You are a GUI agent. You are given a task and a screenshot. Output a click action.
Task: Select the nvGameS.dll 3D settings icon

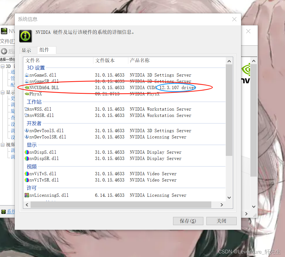coord(26,75)
